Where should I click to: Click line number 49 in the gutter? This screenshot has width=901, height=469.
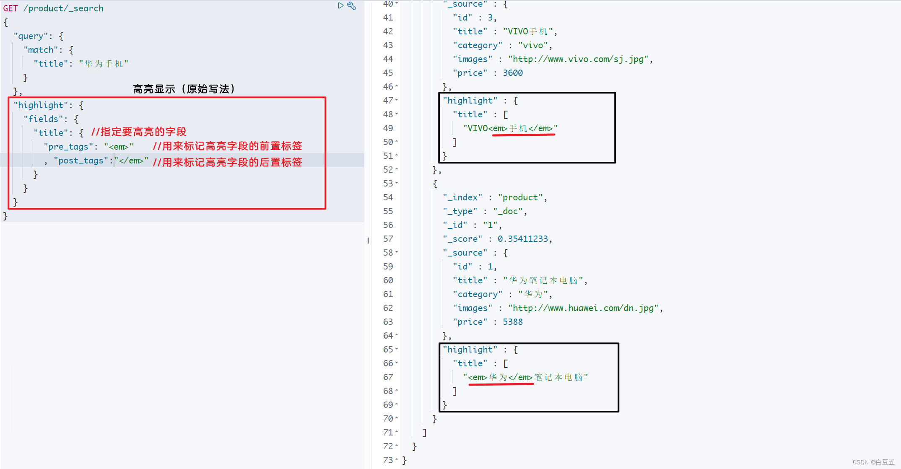[x=388, y=128]
